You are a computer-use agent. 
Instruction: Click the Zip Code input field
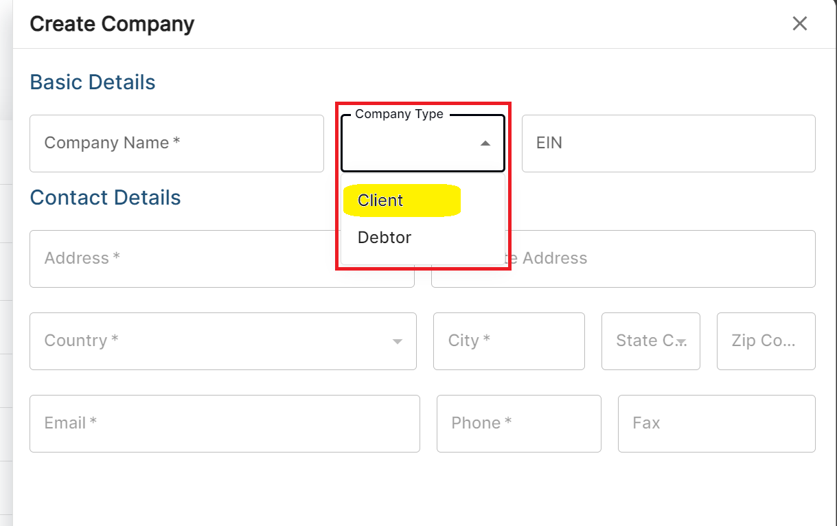[x=766, y=341]
